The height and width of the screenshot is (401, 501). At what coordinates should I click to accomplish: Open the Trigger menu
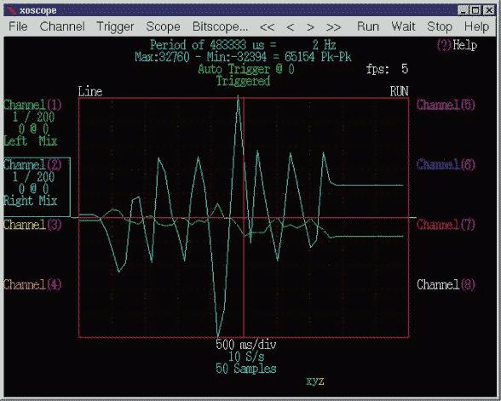115,27
